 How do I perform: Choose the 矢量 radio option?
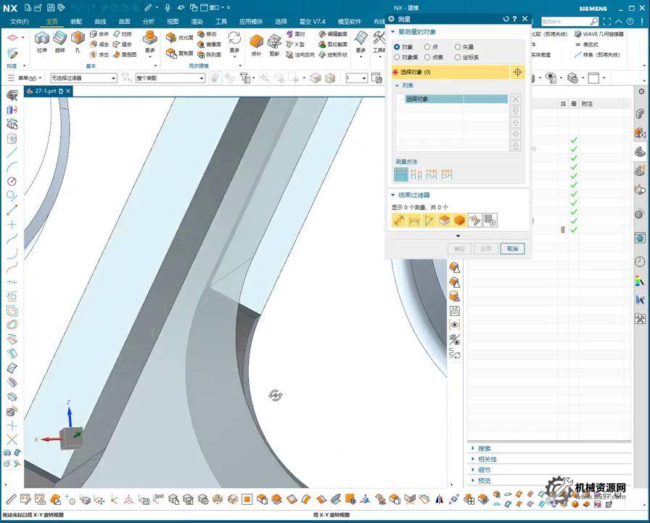[458, 46]
